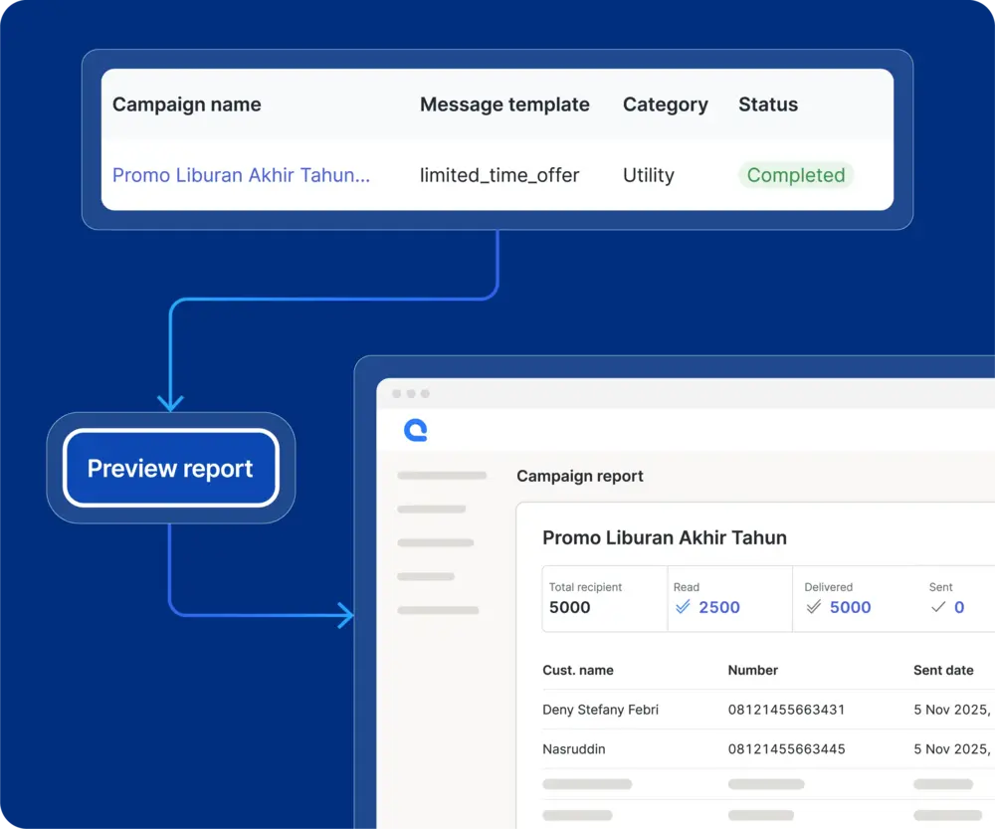This screenshot has height=829, width=995.
Task: Click the Completed status badge
Action: click(x=795, y=175)
